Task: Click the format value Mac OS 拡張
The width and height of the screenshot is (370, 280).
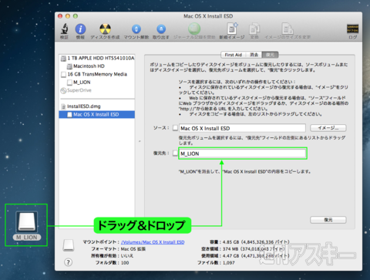Action: [x=133, y=249]
